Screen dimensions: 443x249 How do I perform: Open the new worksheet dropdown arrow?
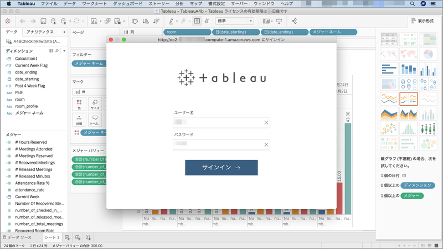tap(101, 21)
